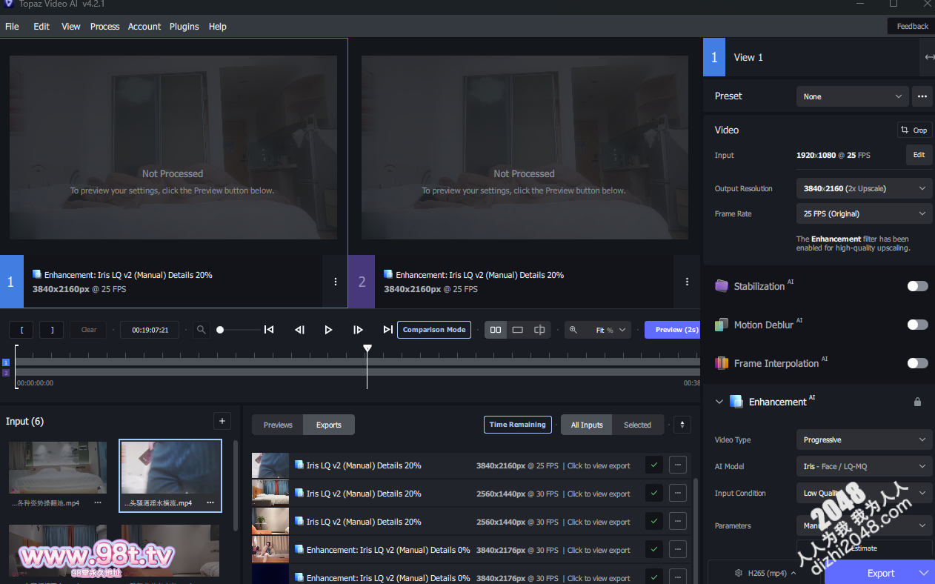Screen dimensions: 935x584
Task: Switch to the Previews tab
Action: coord(278,425)
